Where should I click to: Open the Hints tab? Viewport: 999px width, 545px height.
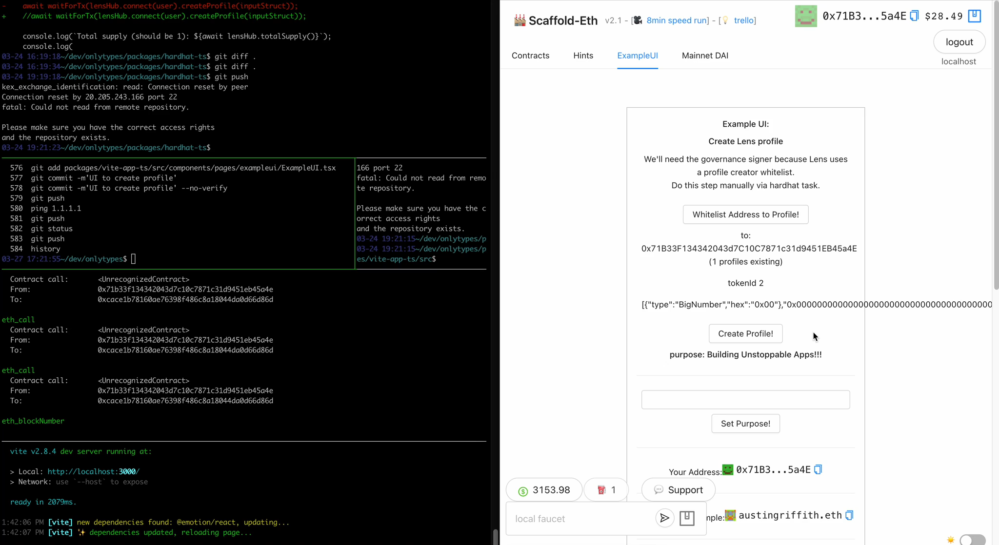[583, 56]
